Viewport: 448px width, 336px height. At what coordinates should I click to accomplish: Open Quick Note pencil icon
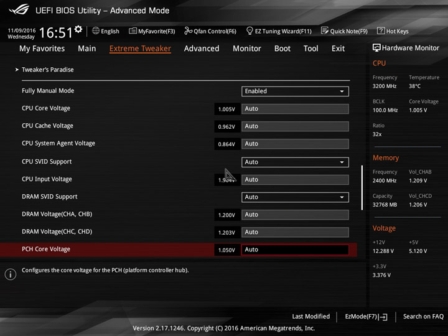pos(325,30)
